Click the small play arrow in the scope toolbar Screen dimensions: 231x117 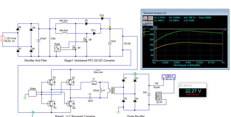point(150,22)
